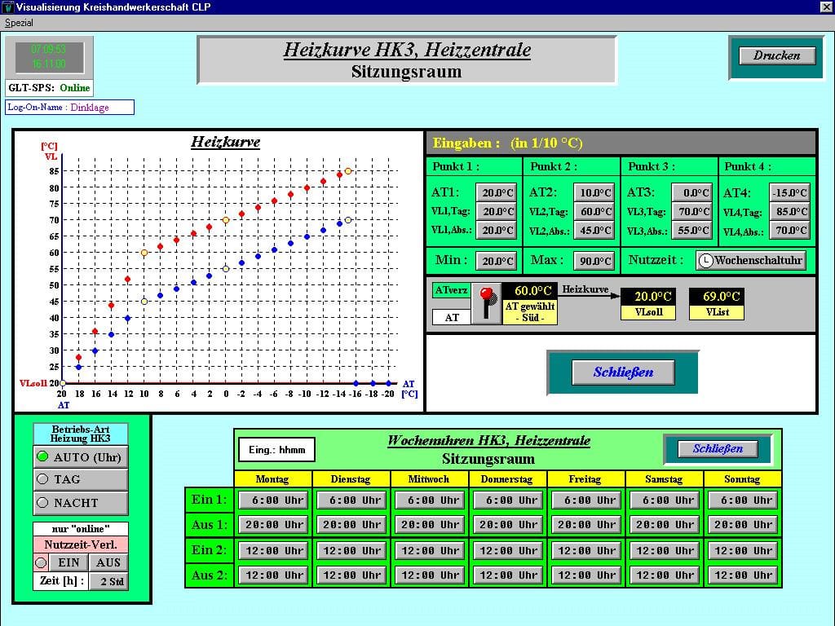This screenshot has width=835, height=626.
Task: Select AUTO (Uhr) operating mode
Action: click(x=80, y=456)
